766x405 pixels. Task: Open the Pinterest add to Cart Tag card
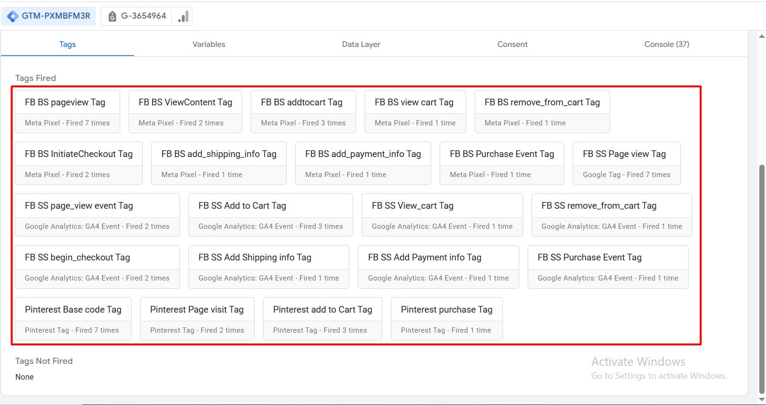322,319
